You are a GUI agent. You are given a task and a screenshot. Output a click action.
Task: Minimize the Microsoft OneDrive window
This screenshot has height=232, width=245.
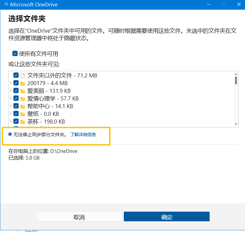pyautogui.click(x=209, y=5)
